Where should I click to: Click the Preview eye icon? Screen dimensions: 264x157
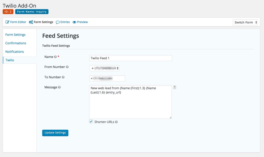74,22
